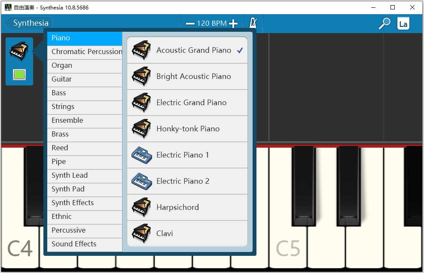Select the Electric Piano 2 label

coord(183,182)
